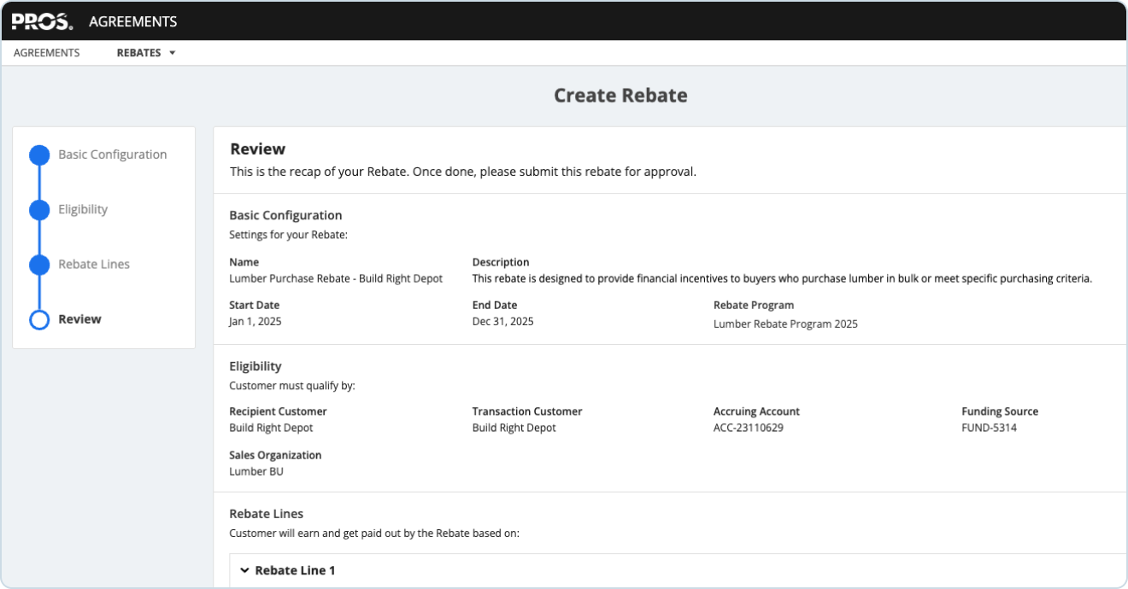Click the hollow Review step circle

point(39,319)
